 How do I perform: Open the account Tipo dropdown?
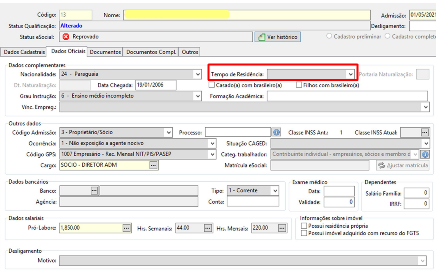coord(275,191)
